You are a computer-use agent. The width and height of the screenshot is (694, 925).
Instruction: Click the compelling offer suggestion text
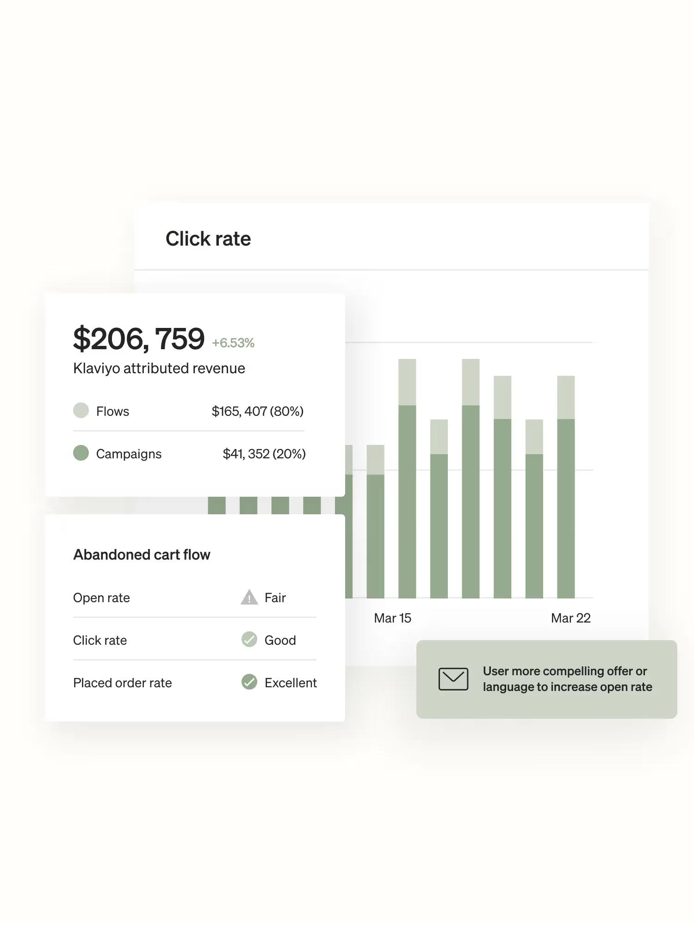click(567, 679)
